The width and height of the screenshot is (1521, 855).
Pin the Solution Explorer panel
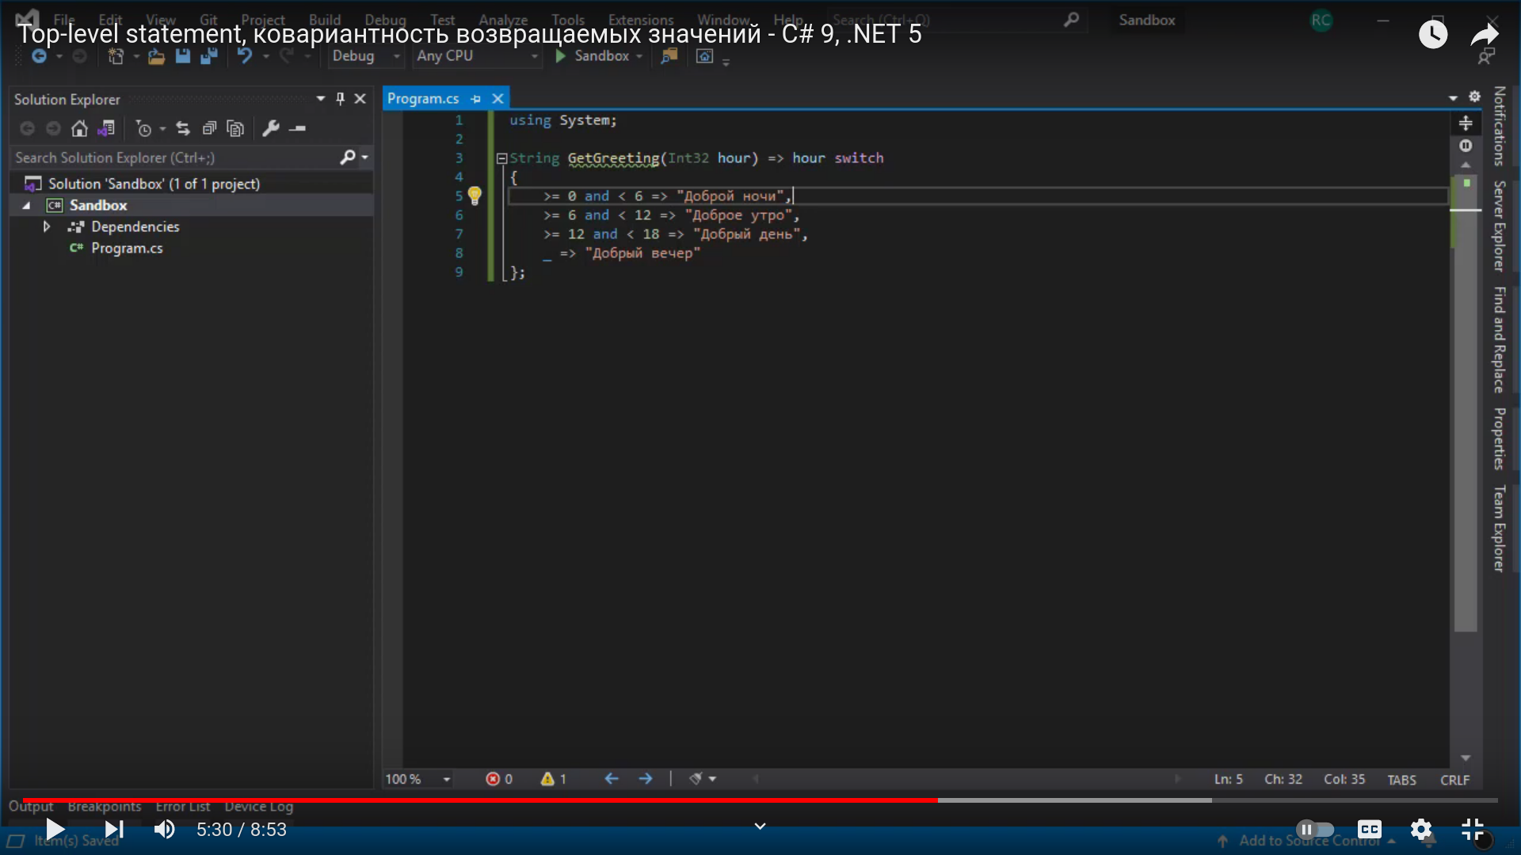(340, 99)
